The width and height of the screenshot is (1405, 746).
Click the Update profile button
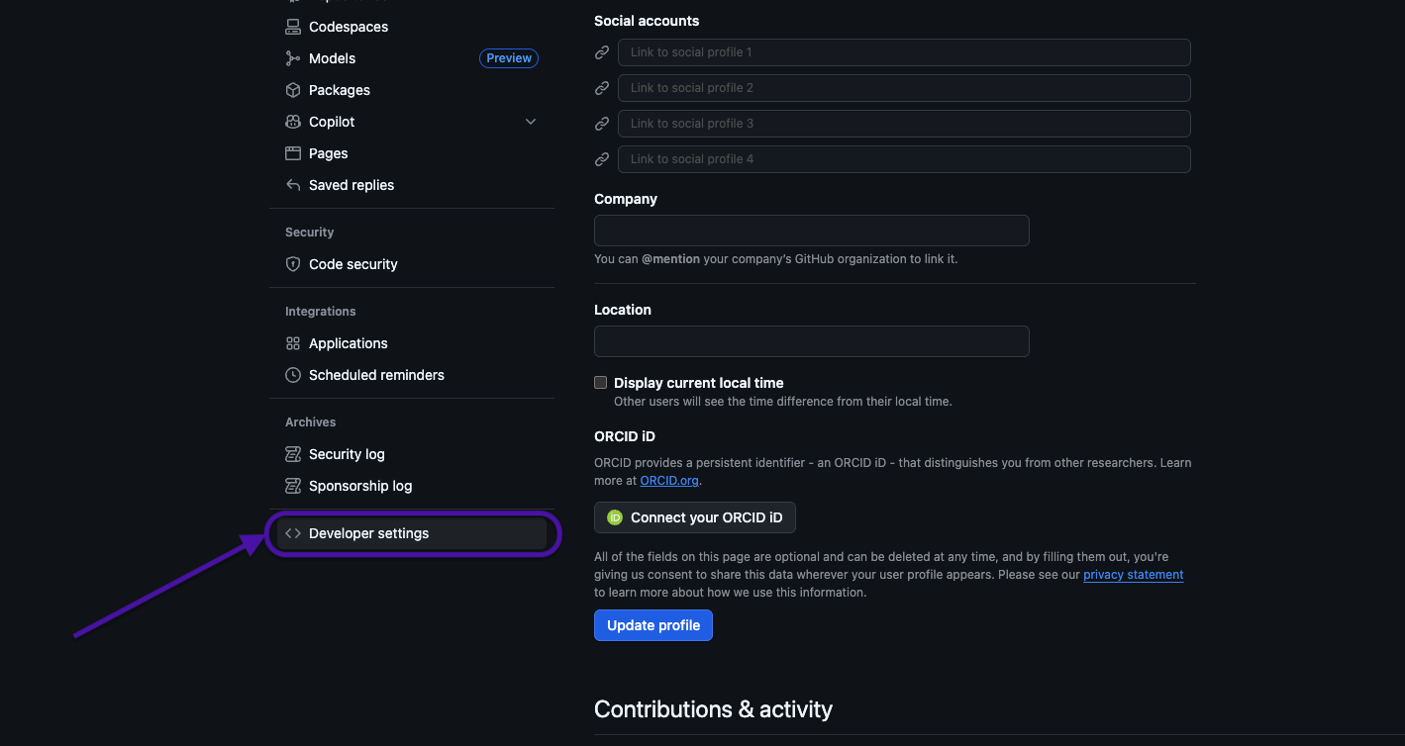pyautogui.click(x=653, y=625)
